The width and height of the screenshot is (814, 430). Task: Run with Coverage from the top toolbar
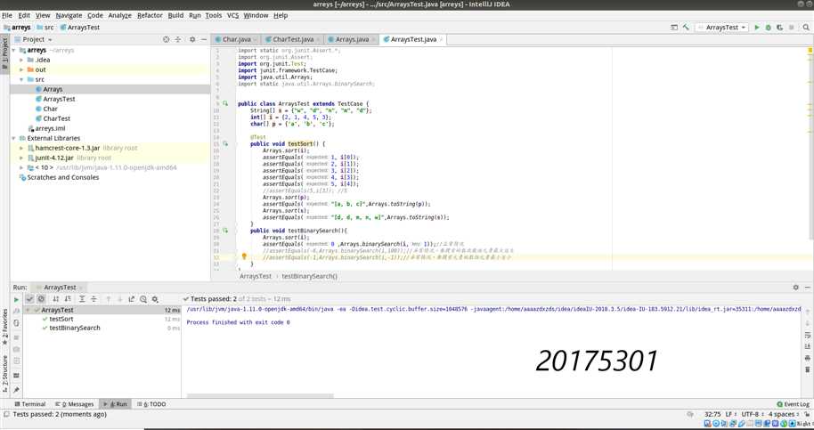coord(780,28)
